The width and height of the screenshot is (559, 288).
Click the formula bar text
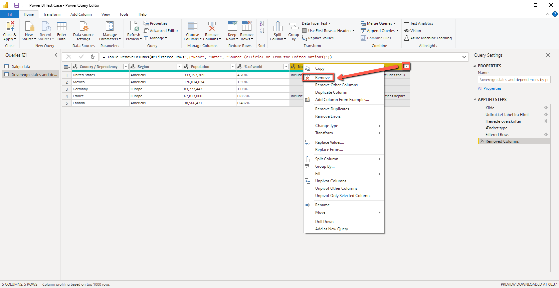pos(217,57)
